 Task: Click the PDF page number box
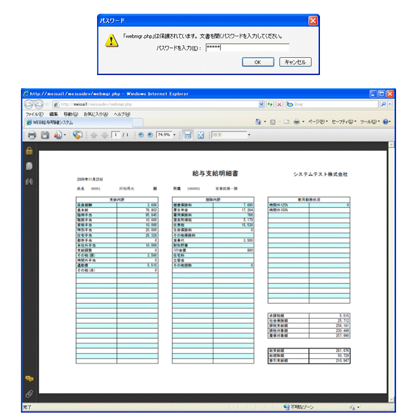(116, 135)
